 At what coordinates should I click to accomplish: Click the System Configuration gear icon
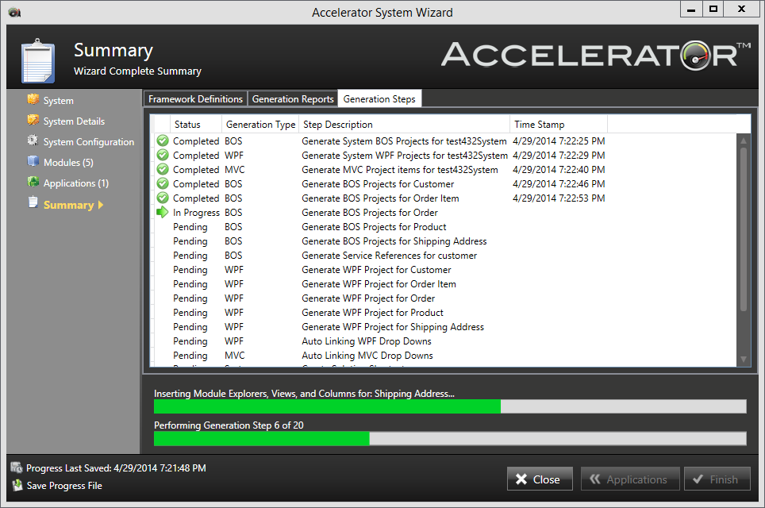[33, 140]
